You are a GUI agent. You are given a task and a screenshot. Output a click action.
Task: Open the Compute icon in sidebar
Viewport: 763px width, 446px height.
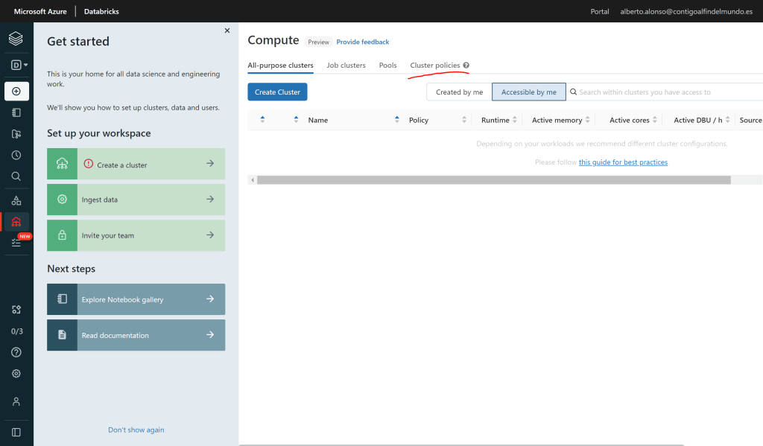(16, 222)
